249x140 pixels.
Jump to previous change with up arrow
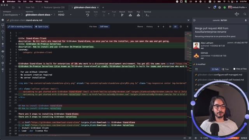(158, 27)
